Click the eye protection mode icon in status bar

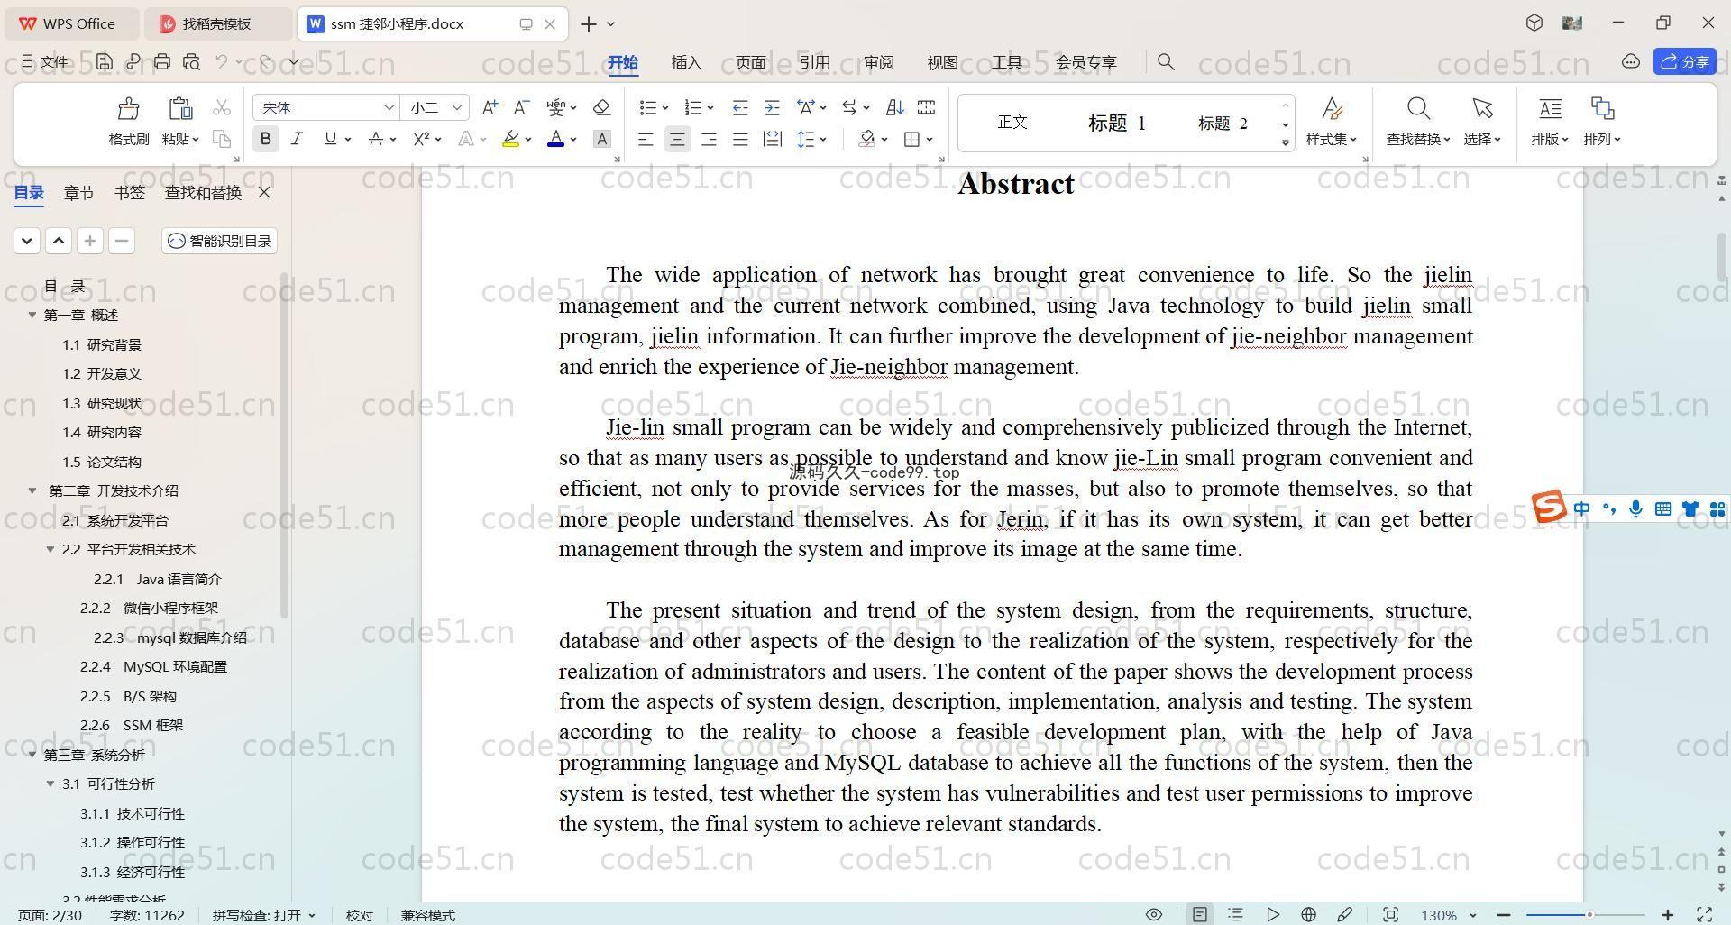pos(1153,914)
